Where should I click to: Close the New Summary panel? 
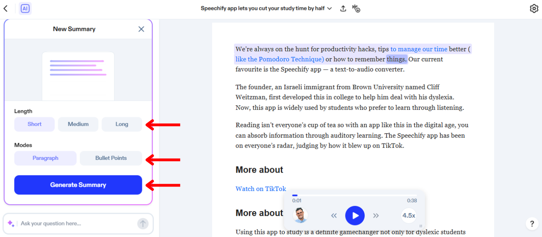(141, 29)
